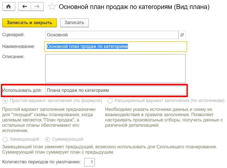Click the Описание label

pyautogui.click(x=13, y=57)
